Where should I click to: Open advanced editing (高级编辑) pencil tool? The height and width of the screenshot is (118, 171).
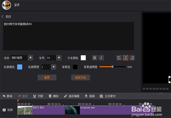[65, 96]
